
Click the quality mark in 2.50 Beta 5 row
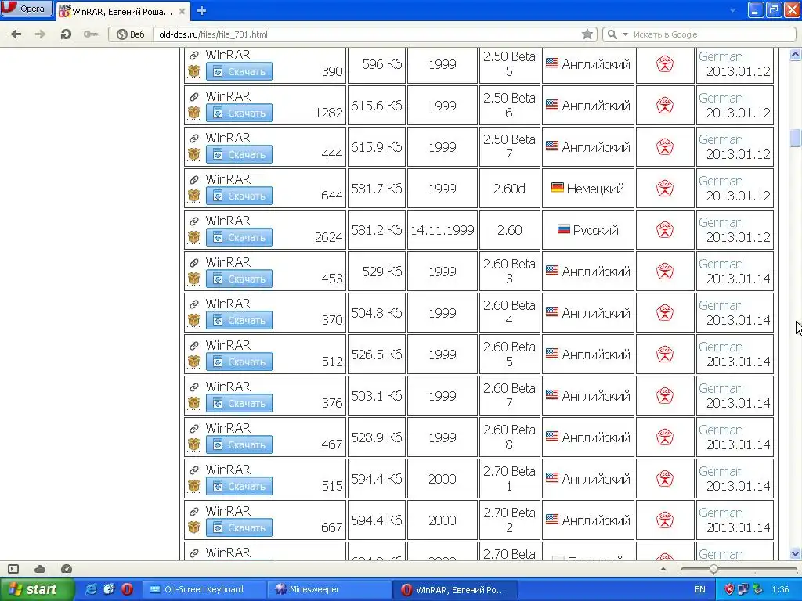coord(664,64)
